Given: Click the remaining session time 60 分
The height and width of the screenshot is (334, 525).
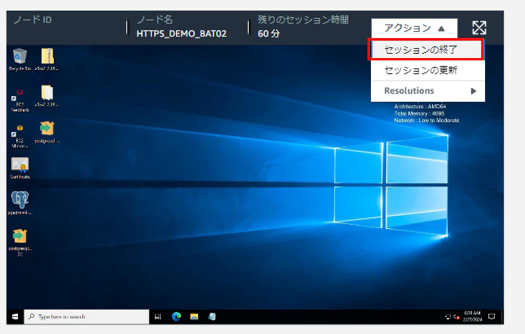Looking at the screenshot, I should [x=268, y=34].
